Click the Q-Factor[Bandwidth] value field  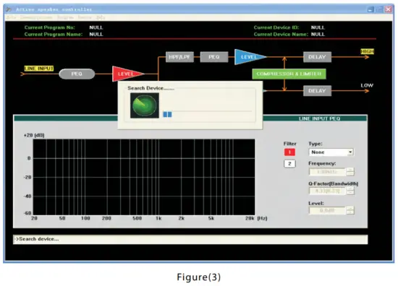327,191
